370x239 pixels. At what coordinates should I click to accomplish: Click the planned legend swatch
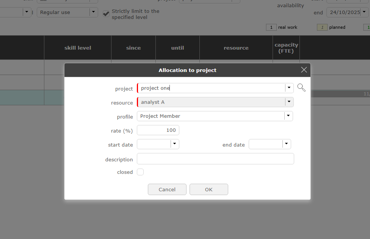pyautogui.click(x=322, y=27)
